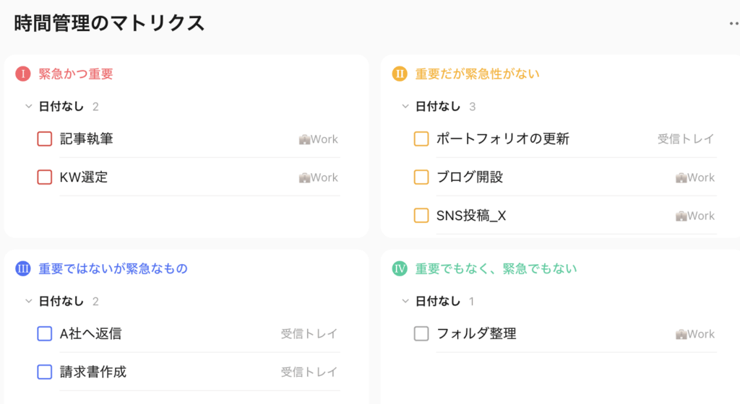740x404 pixels.
Task: Open the SNS投稿_X task
Action: [x=471, y=216]
